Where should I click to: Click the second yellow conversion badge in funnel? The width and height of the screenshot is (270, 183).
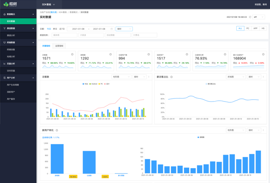[105, 177]
